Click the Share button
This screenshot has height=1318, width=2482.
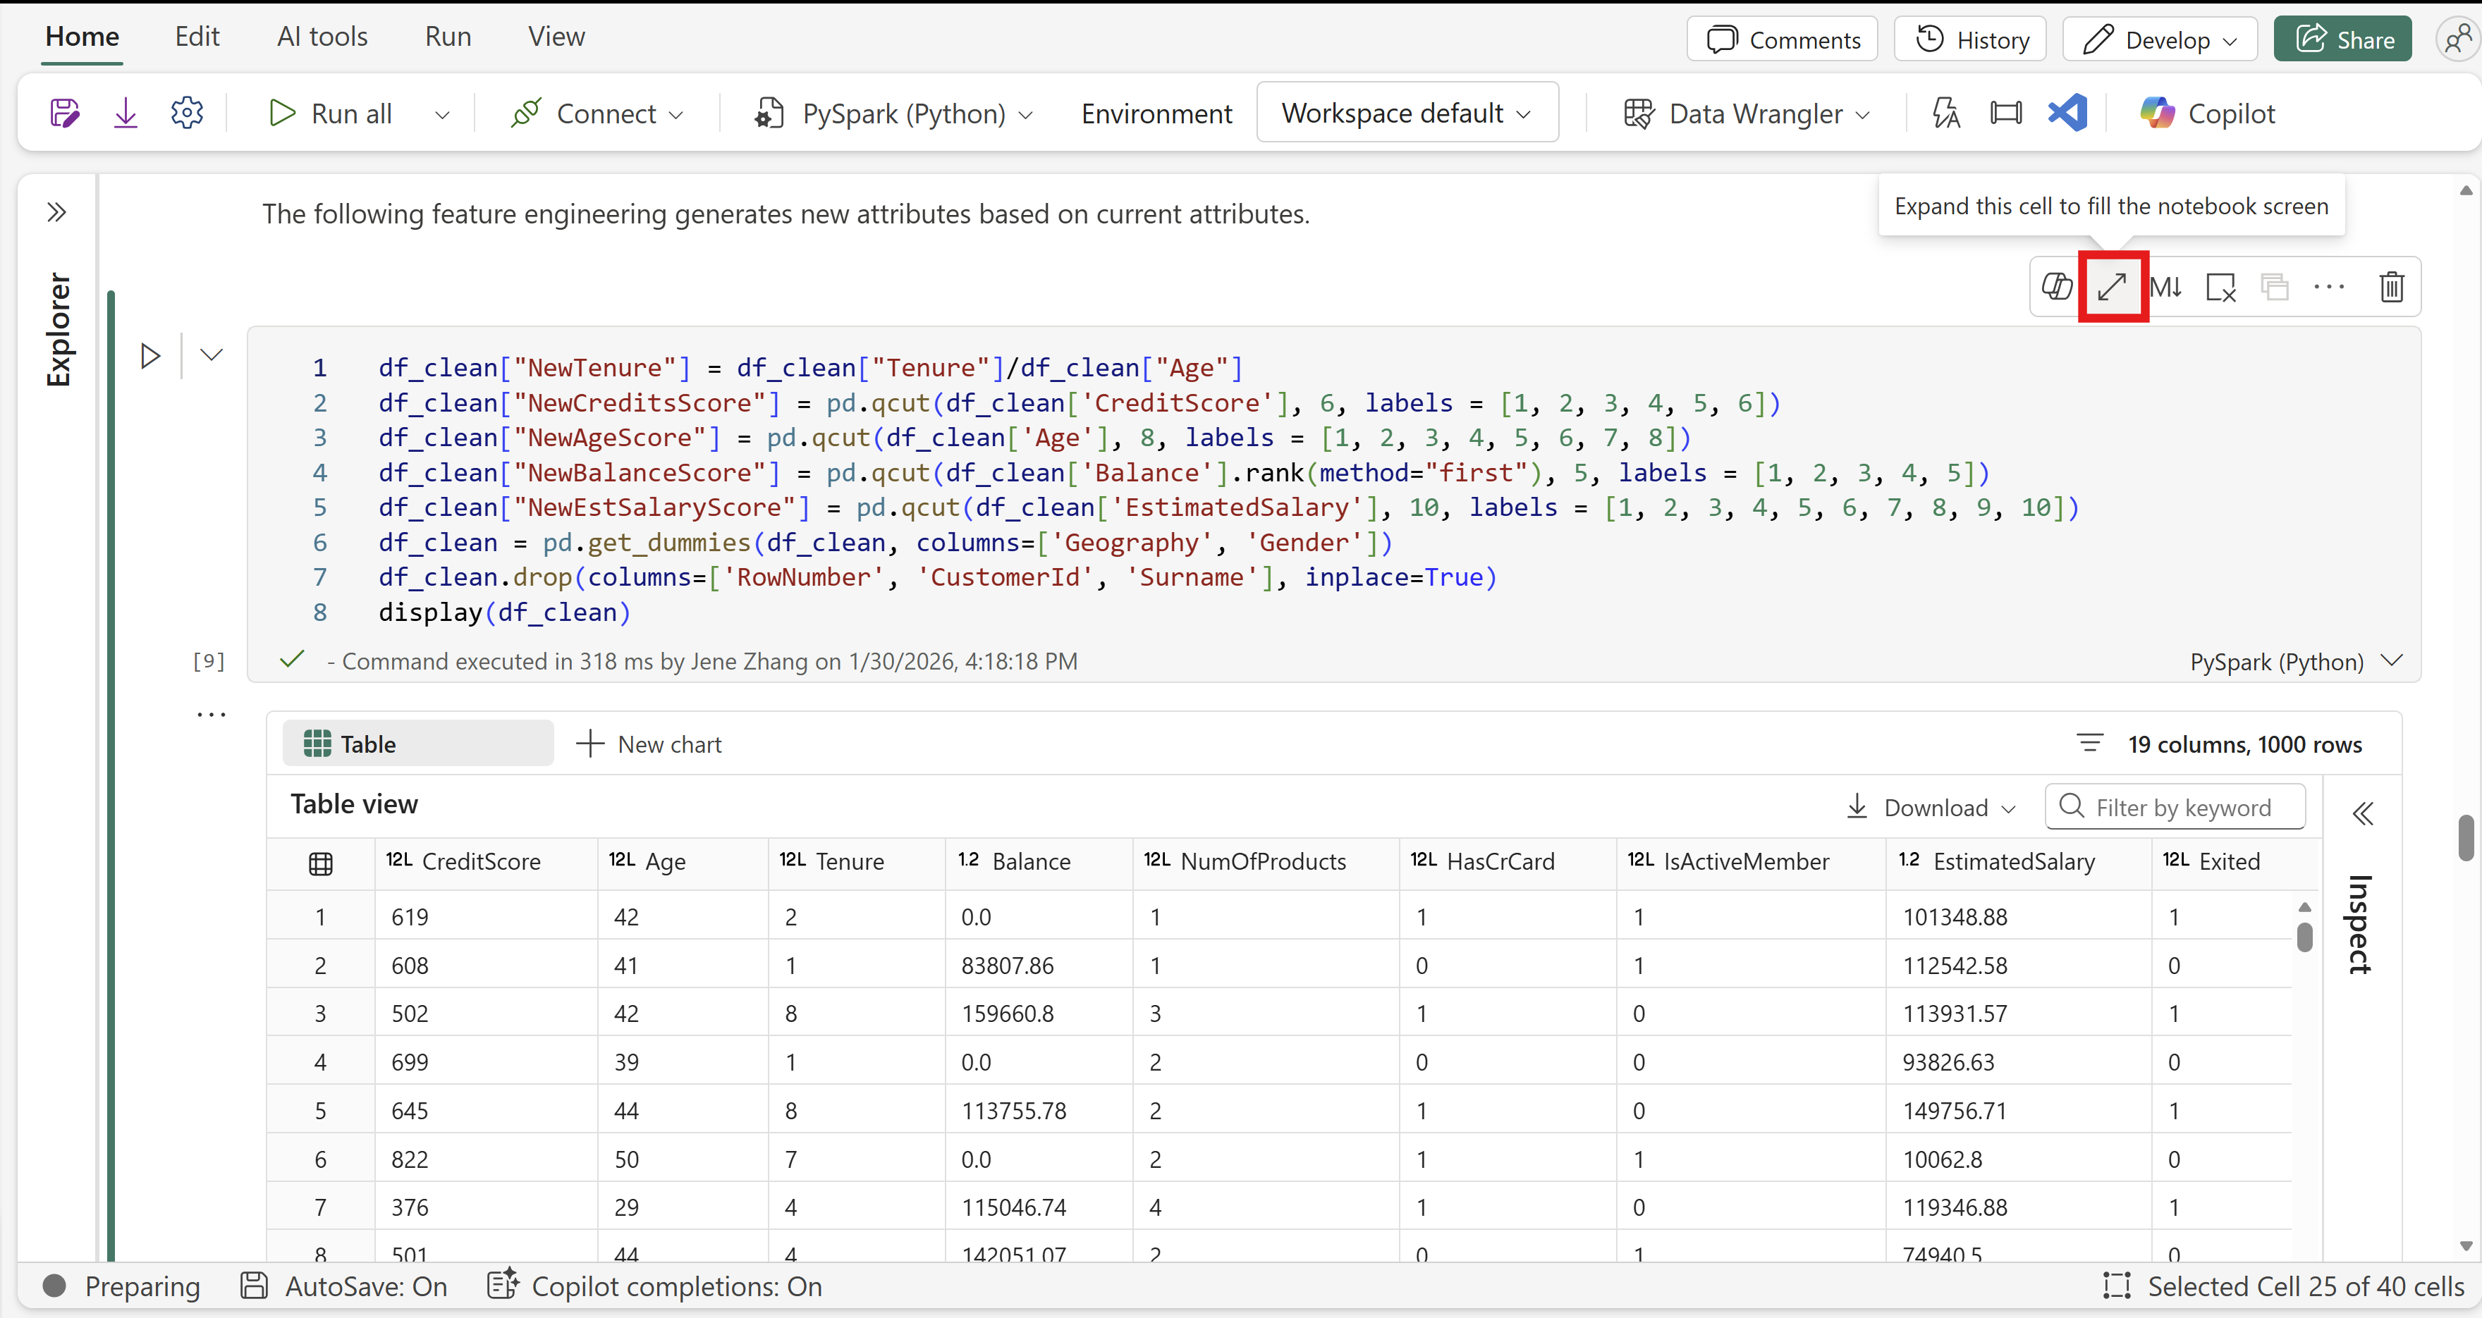[2343, 39]
